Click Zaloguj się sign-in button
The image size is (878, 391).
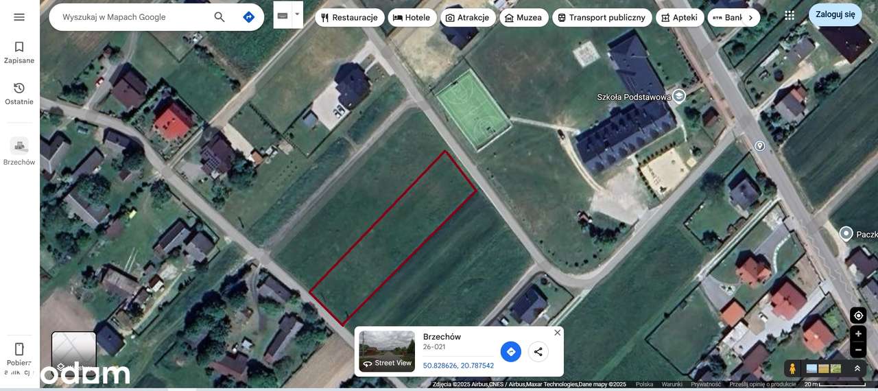(x=835, y=14)
